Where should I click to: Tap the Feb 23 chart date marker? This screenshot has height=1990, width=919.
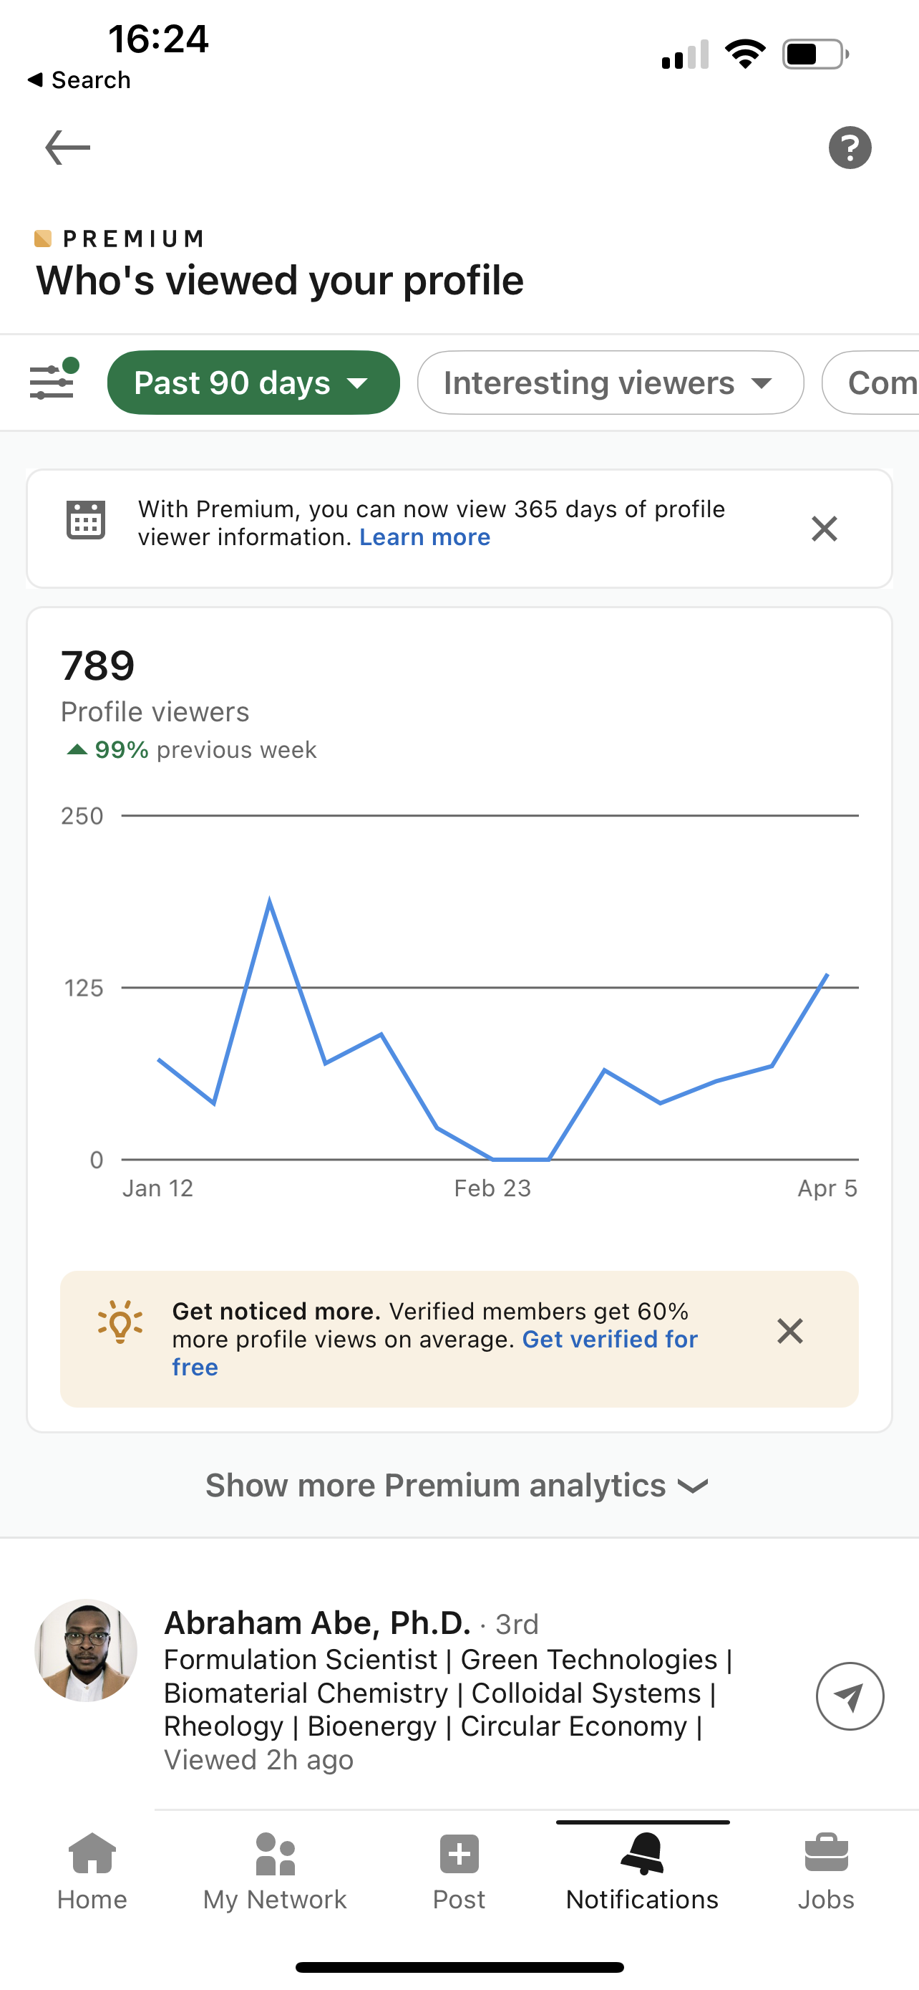coord(492,1188)
